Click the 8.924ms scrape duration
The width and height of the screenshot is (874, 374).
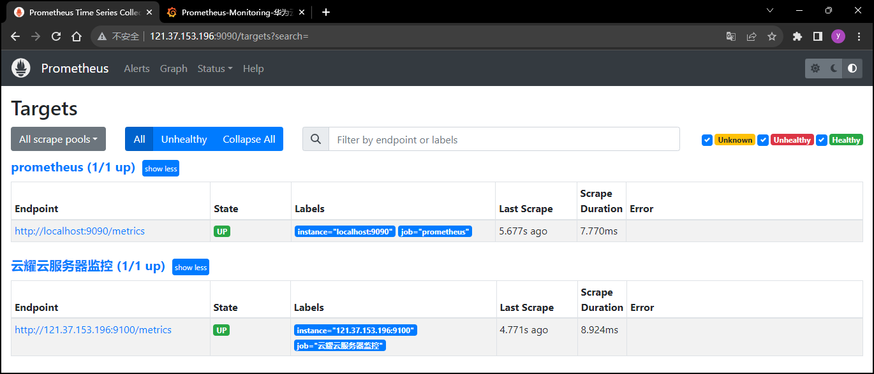coord(599,329)
